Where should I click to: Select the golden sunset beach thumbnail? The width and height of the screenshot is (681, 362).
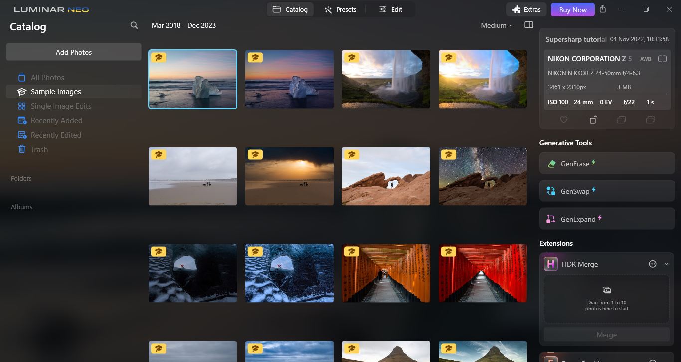click(x=289, y=176)
